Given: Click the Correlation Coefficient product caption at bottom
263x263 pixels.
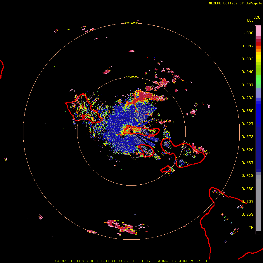Looking at the screenshot, I should [132, 261].
